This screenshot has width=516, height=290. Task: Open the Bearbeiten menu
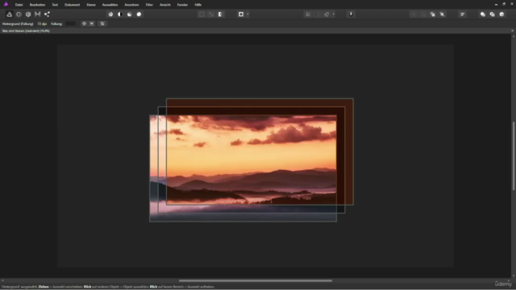[37, 5]
